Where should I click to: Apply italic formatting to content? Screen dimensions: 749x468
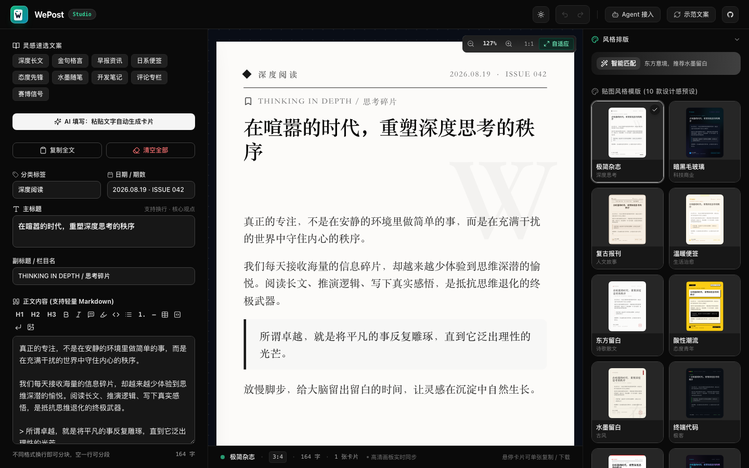coord(79,315)
